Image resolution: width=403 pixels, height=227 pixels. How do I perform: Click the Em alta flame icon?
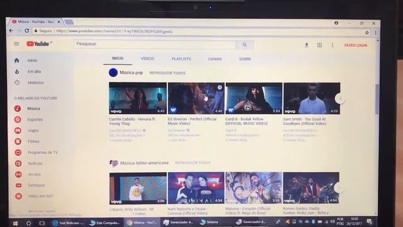point(17,71)
